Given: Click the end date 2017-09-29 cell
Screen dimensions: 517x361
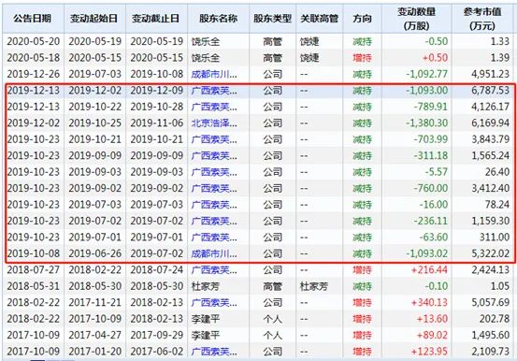Looking at the screenshot, I should tap(157, 335).
